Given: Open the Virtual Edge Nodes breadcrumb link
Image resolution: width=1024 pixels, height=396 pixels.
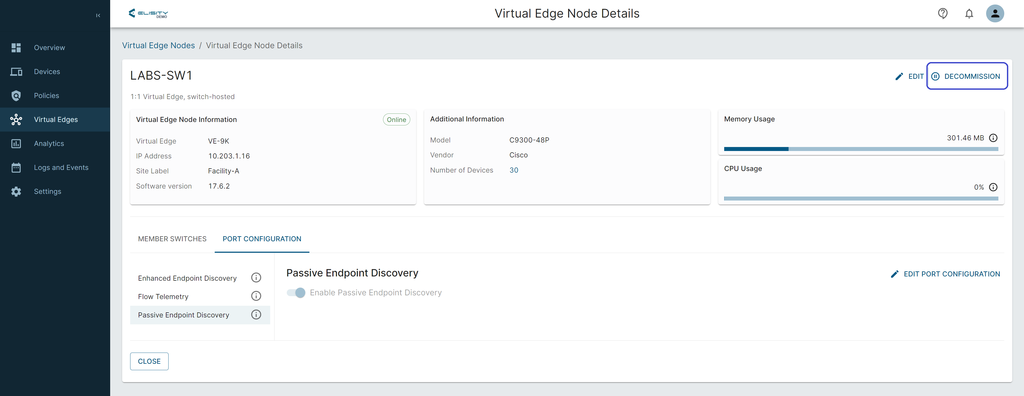Looking at the screenshot, I should 158,46.
